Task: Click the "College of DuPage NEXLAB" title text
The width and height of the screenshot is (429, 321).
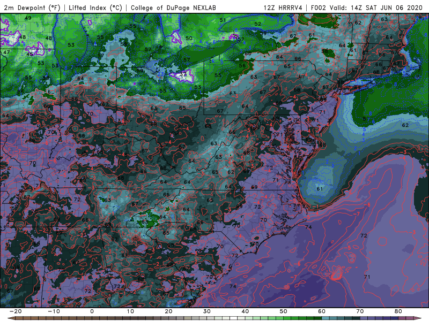Action: tap(173, 7)
